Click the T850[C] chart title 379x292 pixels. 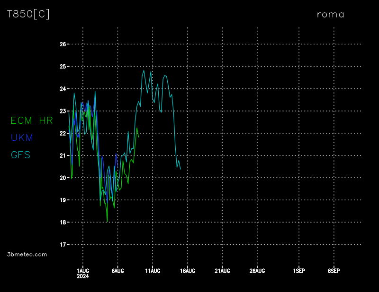pos(28,14)
